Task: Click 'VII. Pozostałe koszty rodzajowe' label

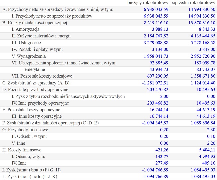Action: [42, 76]
